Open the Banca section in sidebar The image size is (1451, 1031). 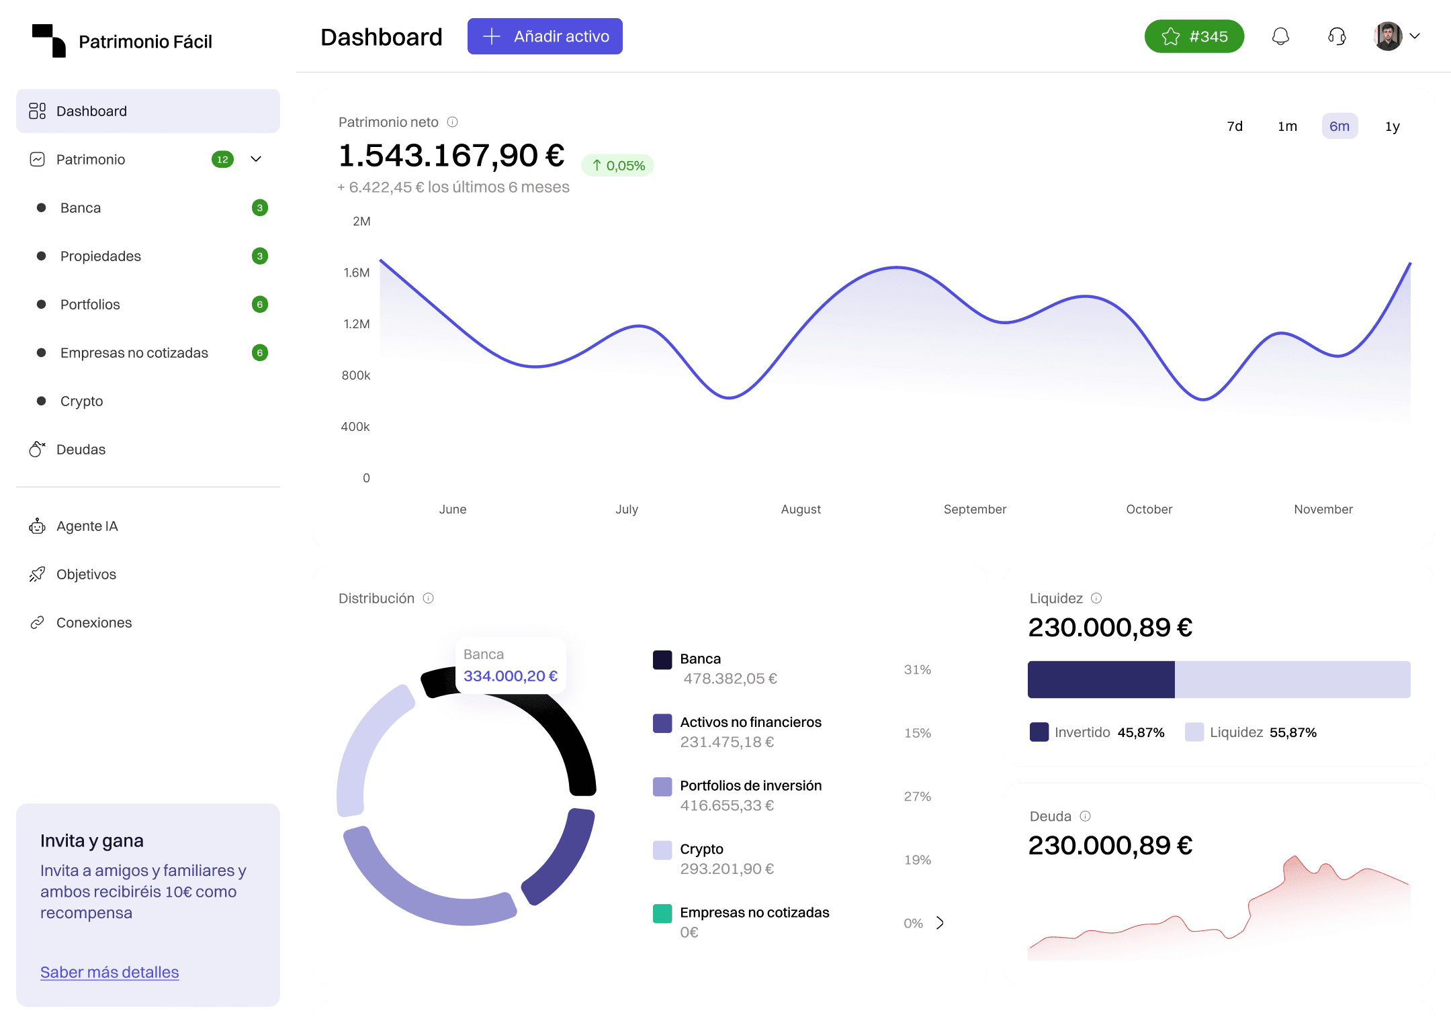click(x=80, y=208)
